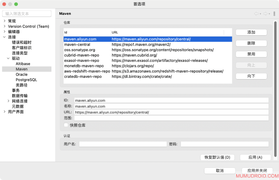279x180 pixels.
Task: Select Maven in the tree
Action: [21, 69]
